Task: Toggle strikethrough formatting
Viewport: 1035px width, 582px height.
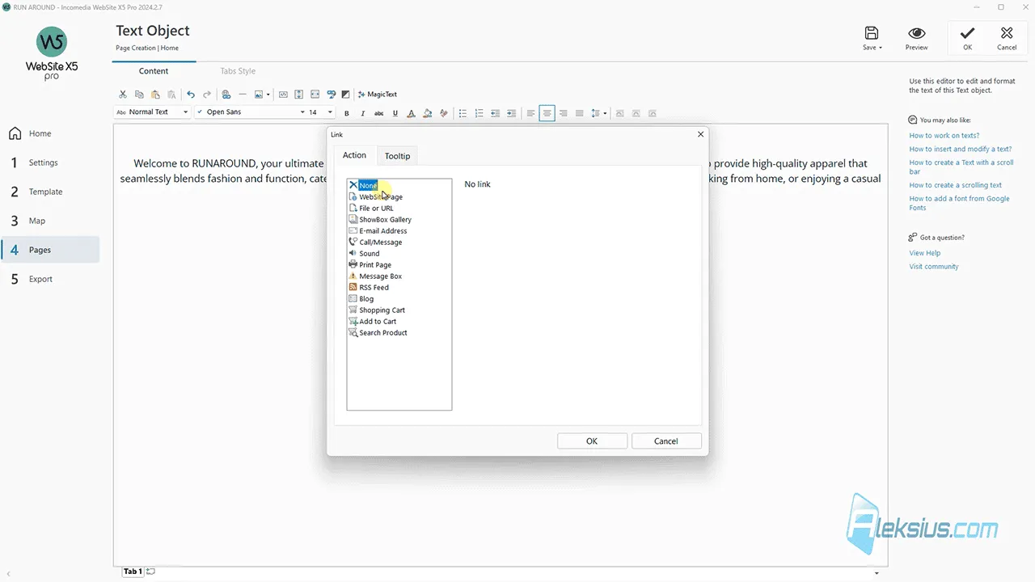Action: (x=378, y=113)
